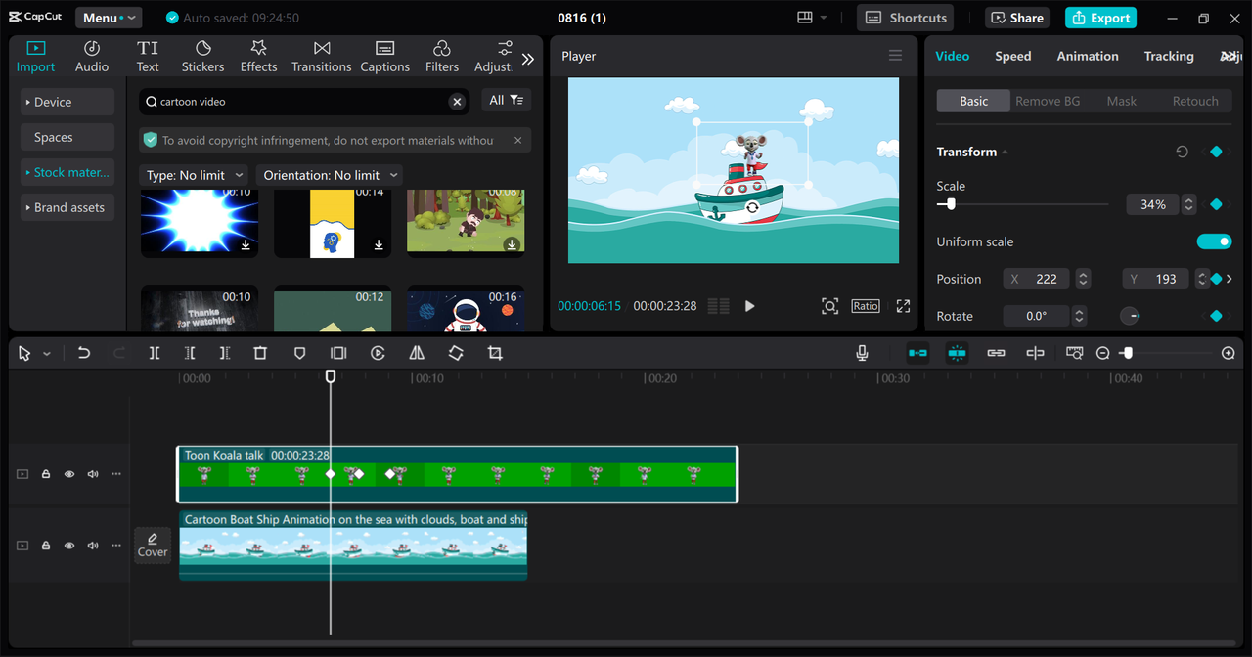
Task: Click the Share button
Action: [1017, 18]
